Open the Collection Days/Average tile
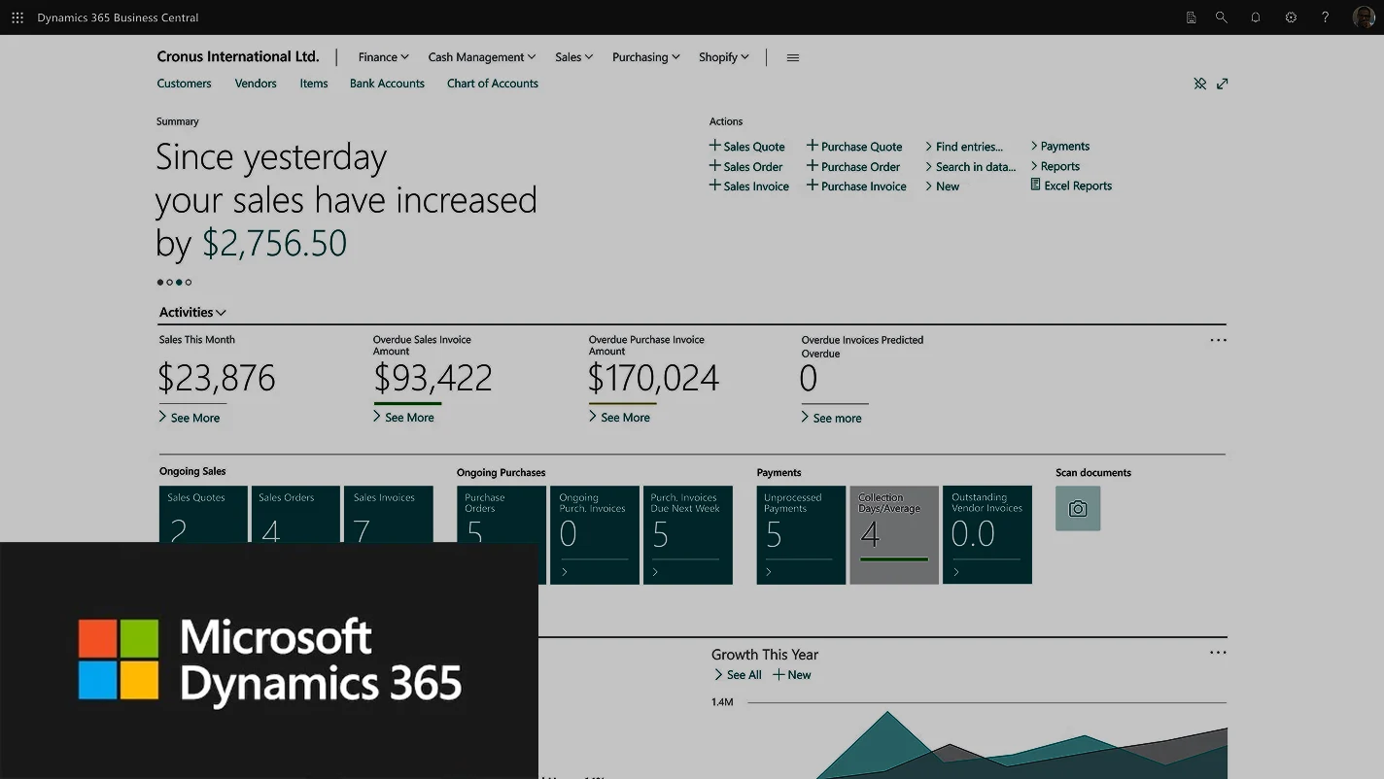The image size is (1384, 779). coord(894,534)
